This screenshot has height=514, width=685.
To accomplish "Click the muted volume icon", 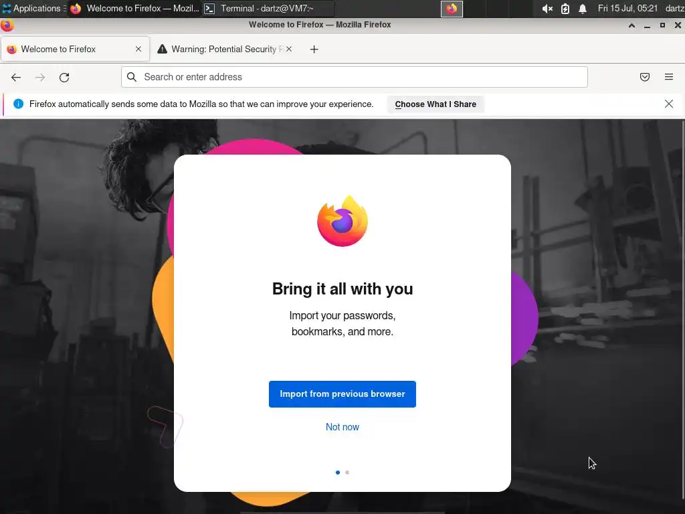I will point(547,9).
